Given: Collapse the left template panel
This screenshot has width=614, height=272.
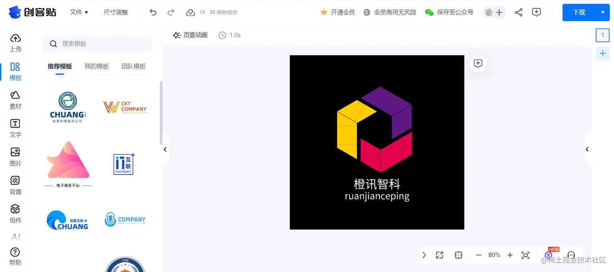Looking at the screenshot, I should [165, 149].
